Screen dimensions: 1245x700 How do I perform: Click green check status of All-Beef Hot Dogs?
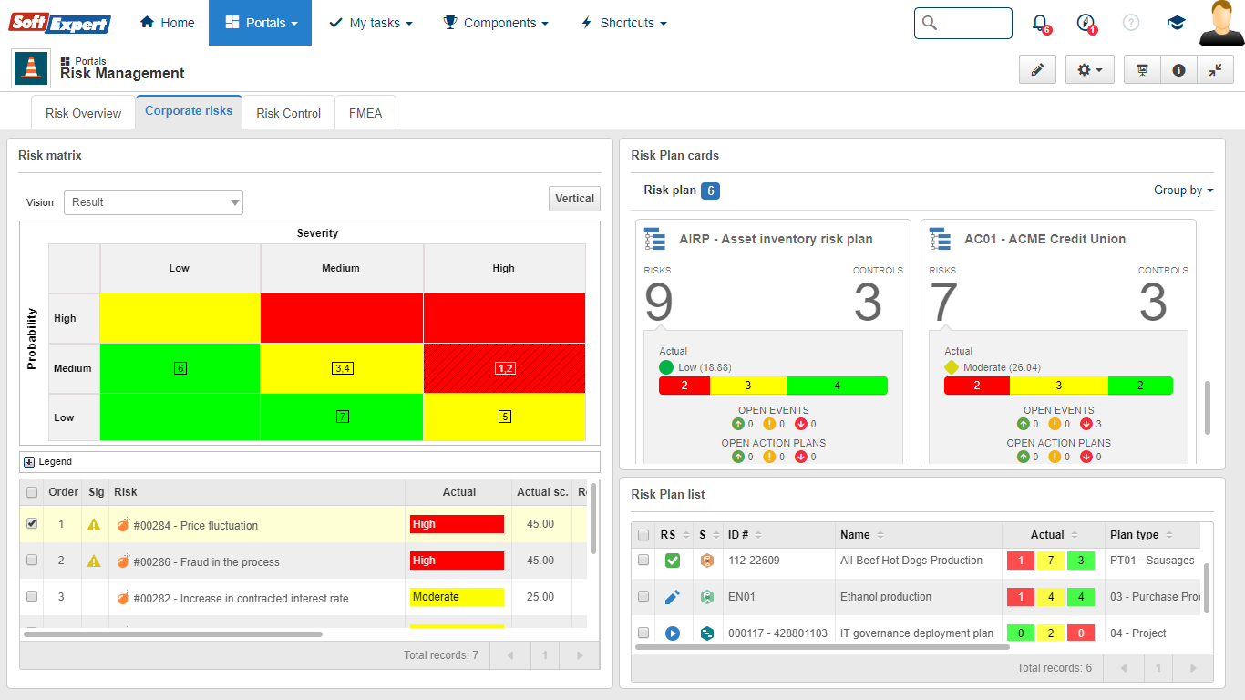(673, 561)
